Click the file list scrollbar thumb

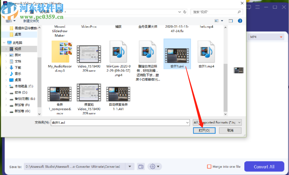pyautogui.click(x=225, y=88)
